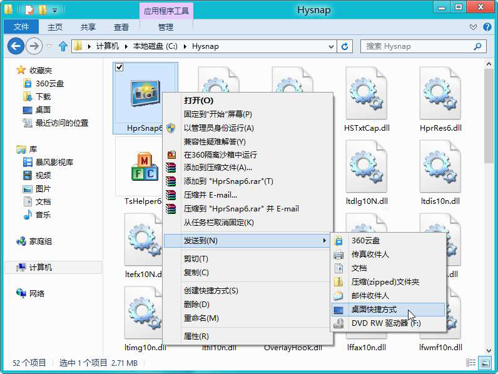Click the 搜索 Hysnap search box
The height and width of the screenshot is (374, 498).
(x=424, y=46)
